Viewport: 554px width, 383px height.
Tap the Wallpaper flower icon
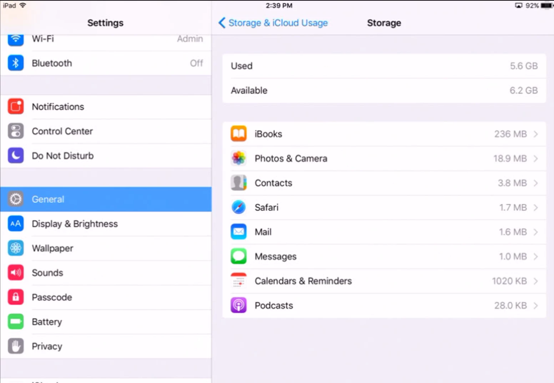(x=16, y=248)
